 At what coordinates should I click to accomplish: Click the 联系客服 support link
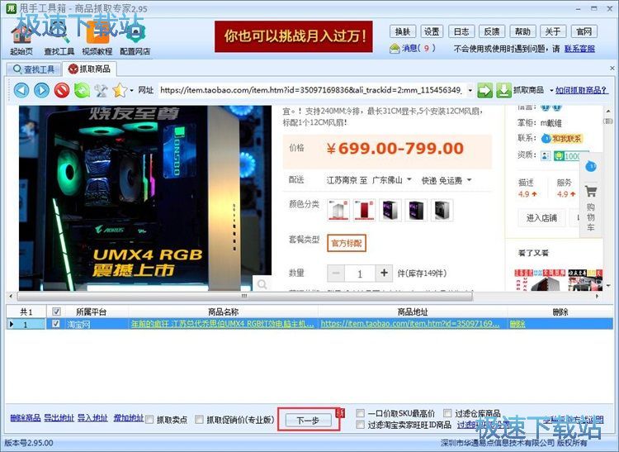579,49
